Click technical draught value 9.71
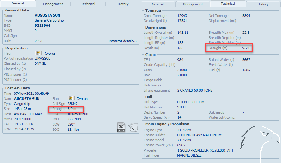The height and width of the screenshot is (163, 281). [x=246, y=48]
